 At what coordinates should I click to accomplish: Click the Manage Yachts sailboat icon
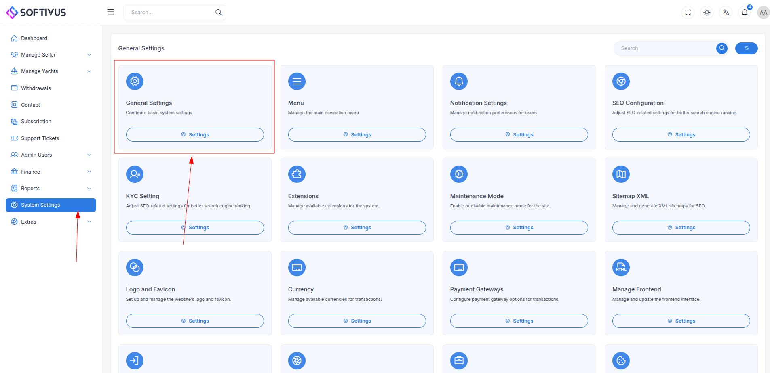[x=14, y=71]
